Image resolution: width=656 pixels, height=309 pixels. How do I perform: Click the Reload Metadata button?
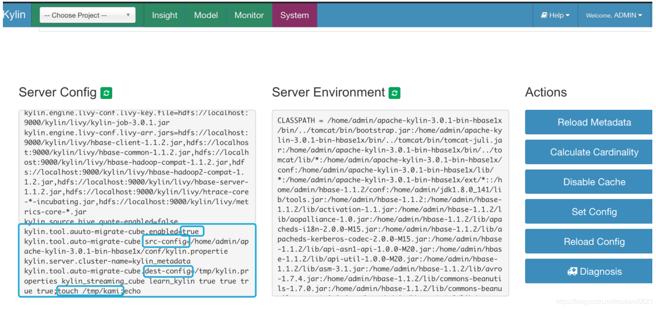[589, 122]
